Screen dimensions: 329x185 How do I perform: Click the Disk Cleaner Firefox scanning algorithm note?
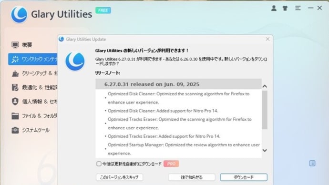coord(178,98)
